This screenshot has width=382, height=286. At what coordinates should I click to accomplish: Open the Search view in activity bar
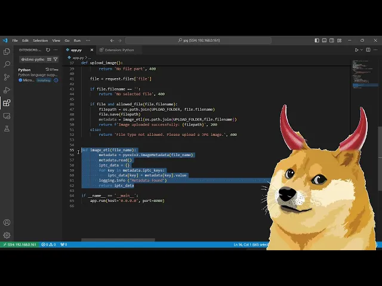click(x=7, y=64)
